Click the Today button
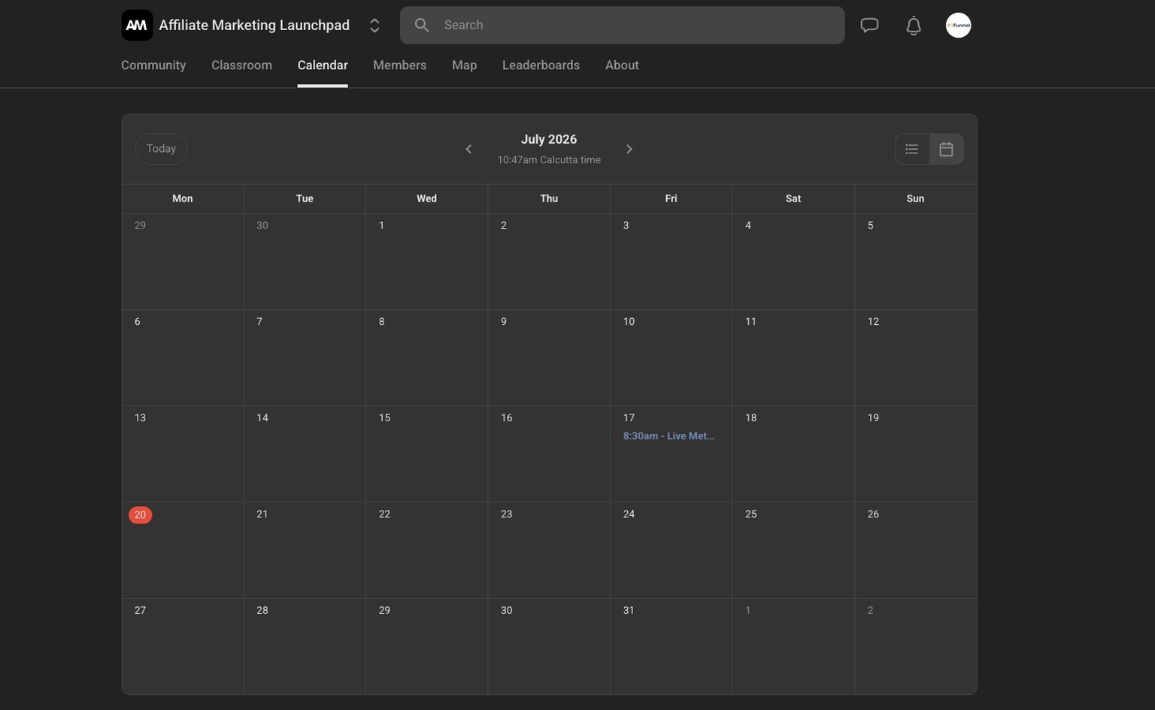The image size is (1155, 710). click(161, 149)
